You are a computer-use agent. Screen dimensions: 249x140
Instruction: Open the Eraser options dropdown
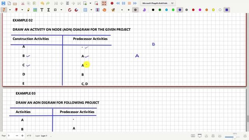tap(22, 10)
